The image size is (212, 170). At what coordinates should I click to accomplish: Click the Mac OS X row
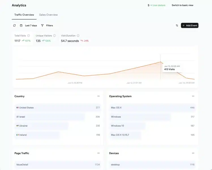[153, 108]
